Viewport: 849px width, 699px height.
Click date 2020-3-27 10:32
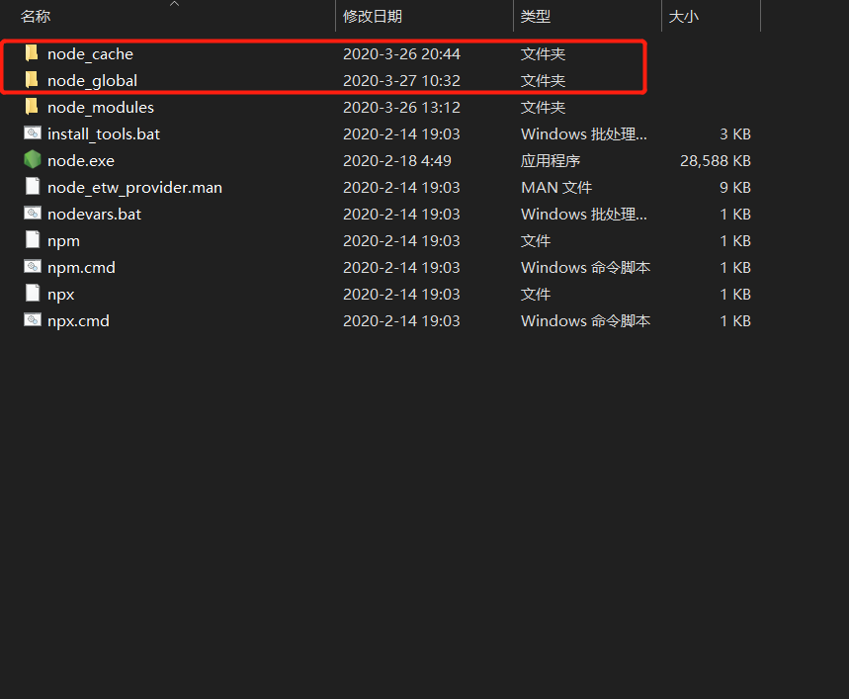(401, 81)
